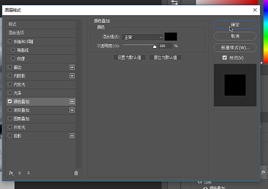268x189 pixels.
Task: Click the plus icon next to 颜色叠加
Action: coord(72,102)
